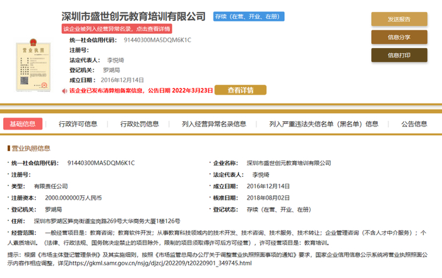
Task: Click 法定代表人 value in details section
Action: click(x=261, y=175)
